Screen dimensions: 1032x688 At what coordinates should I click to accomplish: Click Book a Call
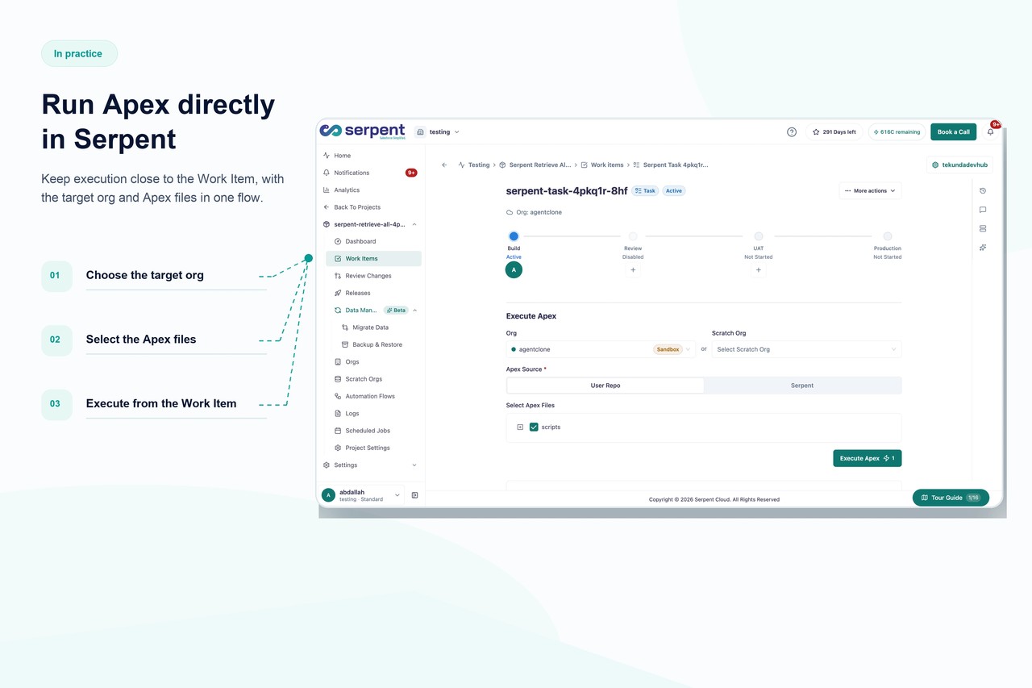pos(953,132)
